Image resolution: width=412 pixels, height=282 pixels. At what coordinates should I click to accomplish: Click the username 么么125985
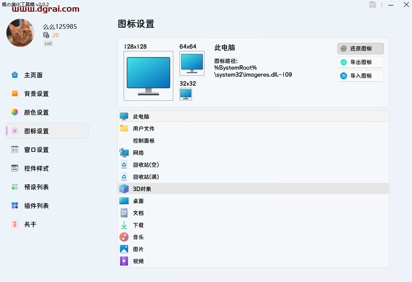[x=60, y=26]
